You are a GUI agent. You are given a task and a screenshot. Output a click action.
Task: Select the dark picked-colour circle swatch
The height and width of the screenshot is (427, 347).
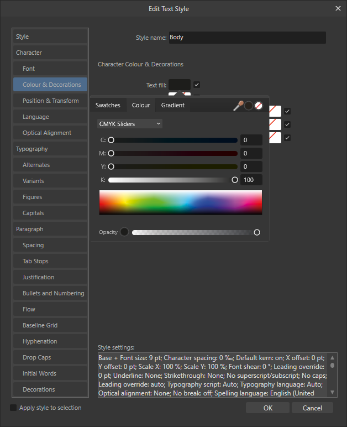(249, 106)
